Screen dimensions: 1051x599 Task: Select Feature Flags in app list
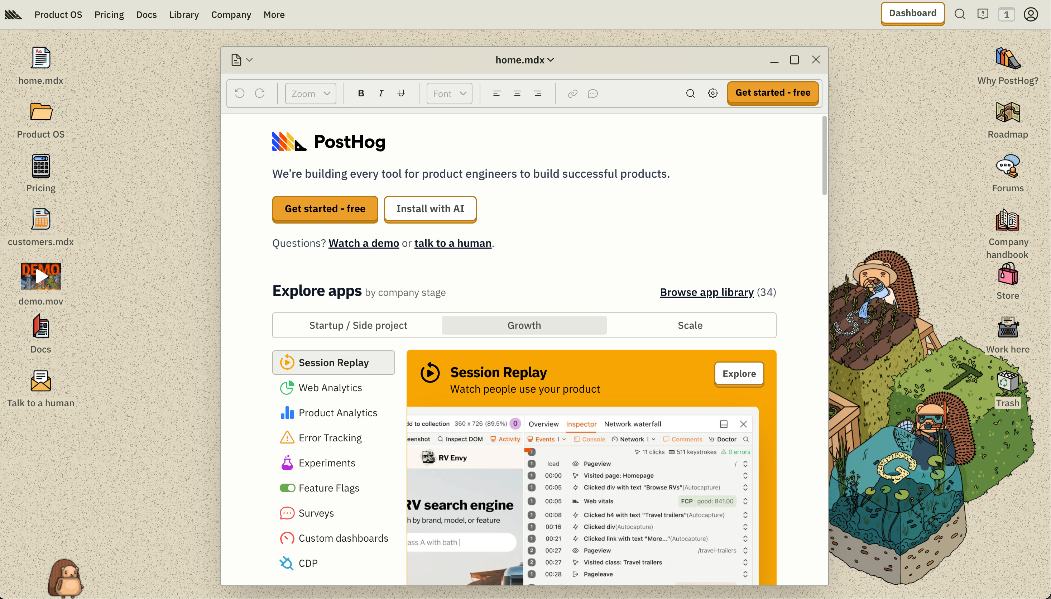(x=329, y=488)
